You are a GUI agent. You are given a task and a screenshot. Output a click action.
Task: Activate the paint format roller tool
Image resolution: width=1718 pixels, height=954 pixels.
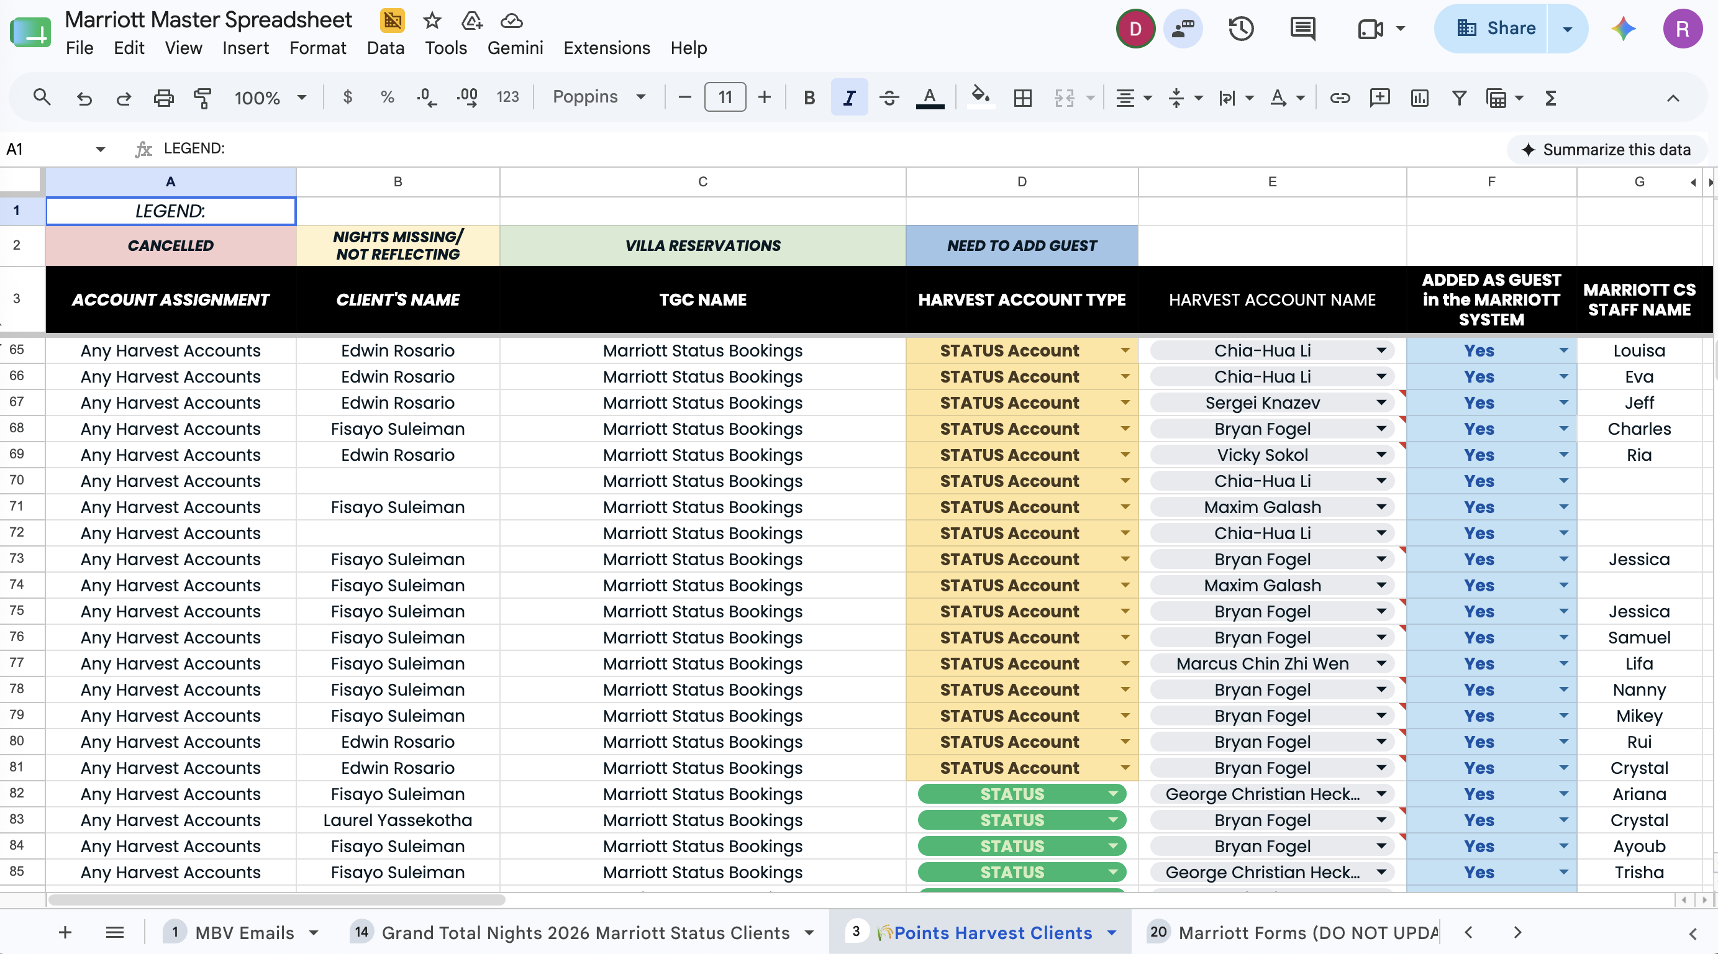(x=202, y=98)
